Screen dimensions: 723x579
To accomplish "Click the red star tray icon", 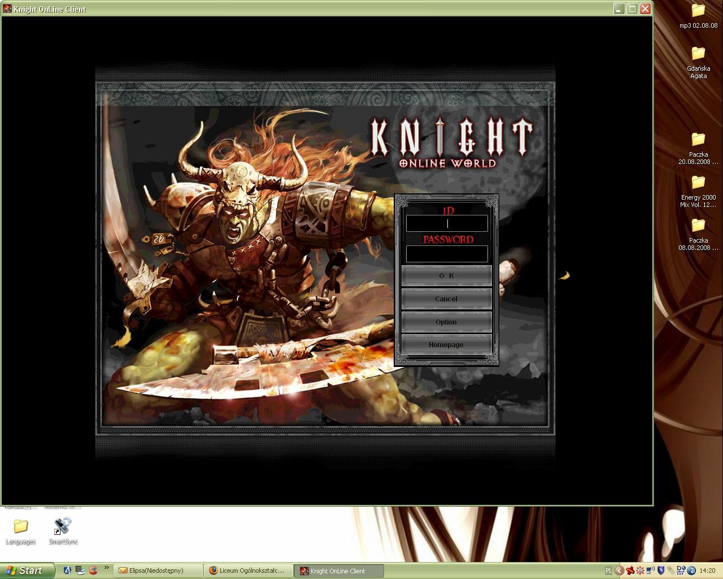I will pos(630,571).
